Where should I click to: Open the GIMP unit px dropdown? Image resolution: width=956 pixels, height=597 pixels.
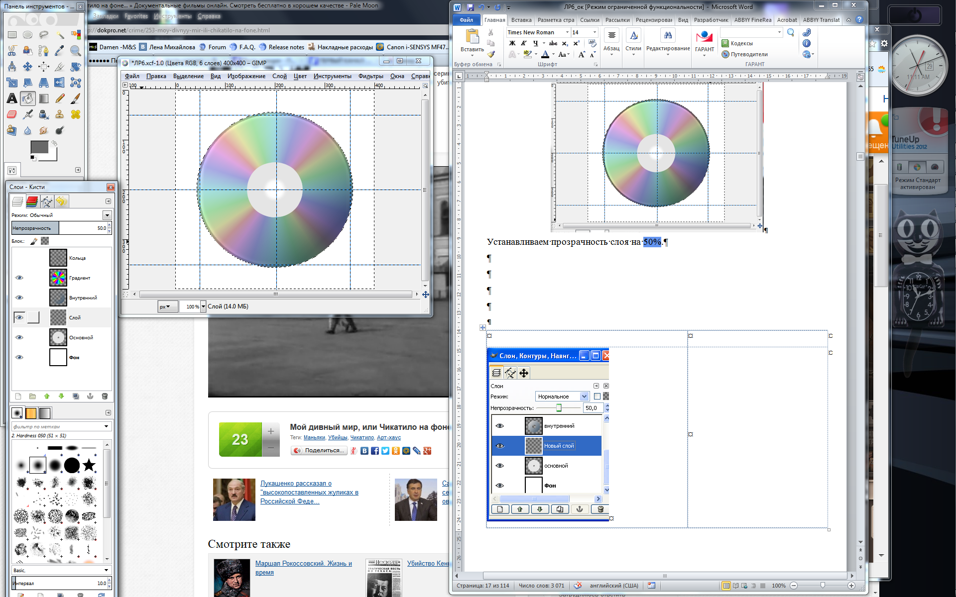pyautogui.click(x=168, y=307)
